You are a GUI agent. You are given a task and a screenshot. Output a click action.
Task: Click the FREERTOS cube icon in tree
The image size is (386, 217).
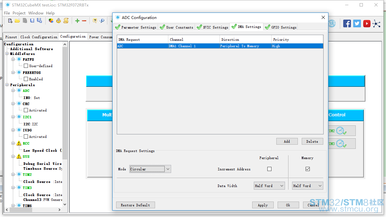click(x=19, y=73)
